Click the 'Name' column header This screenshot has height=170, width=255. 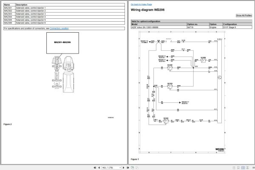click(9, 5)
